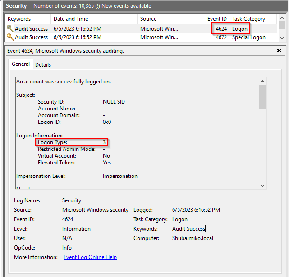Click the Task Category column header

point(248,19)
